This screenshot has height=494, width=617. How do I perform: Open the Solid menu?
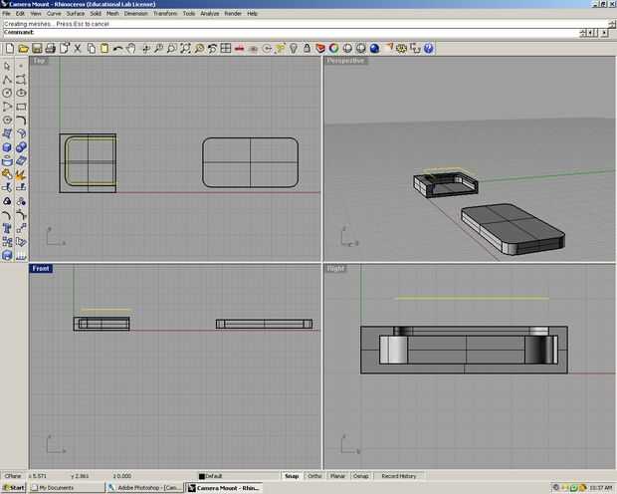click(x=96, y=13)
